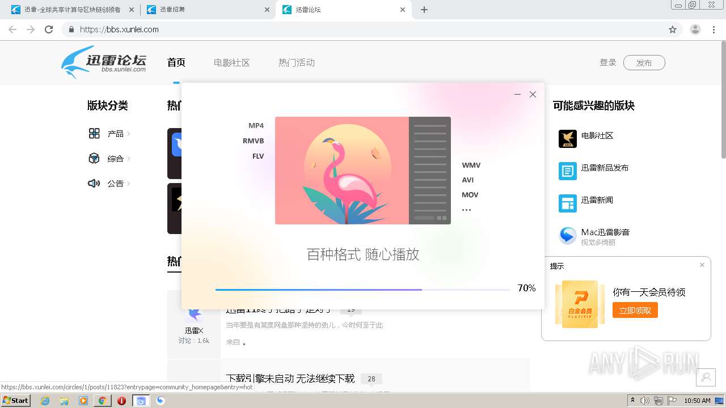
Task: Open the Mac迅雷影音 block icon
Action: pyautogui.click(x=568, y=236)
